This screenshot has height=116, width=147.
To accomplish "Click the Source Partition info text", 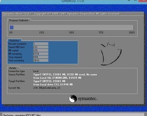I will tap(65, 76).
